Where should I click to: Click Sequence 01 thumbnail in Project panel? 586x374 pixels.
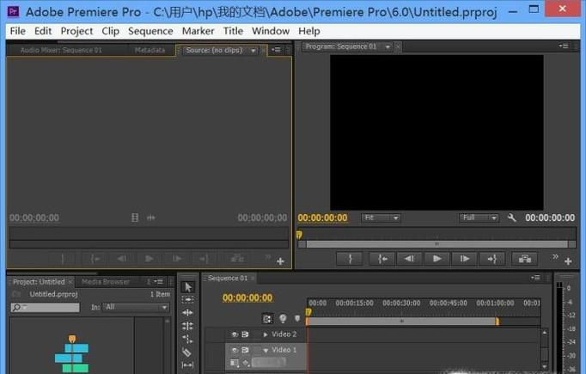coord(72,354)
